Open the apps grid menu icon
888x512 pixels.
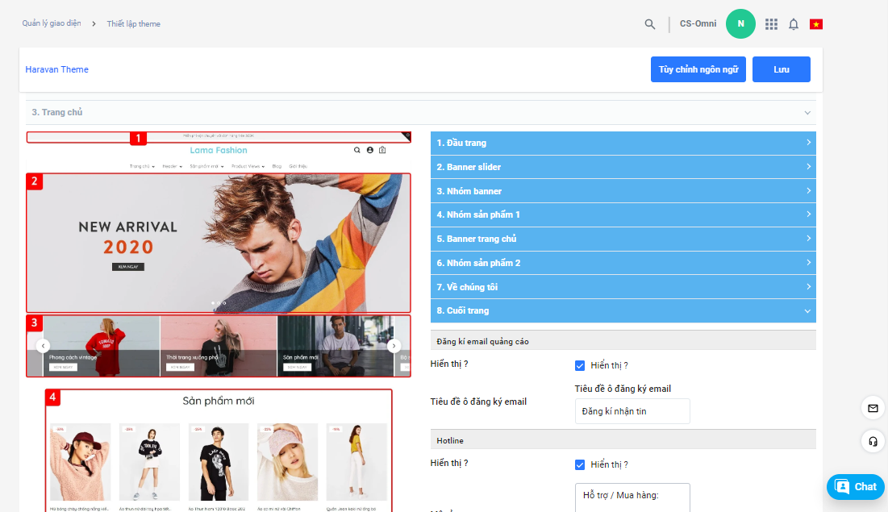pyautogui.click(x=771, y=24)
